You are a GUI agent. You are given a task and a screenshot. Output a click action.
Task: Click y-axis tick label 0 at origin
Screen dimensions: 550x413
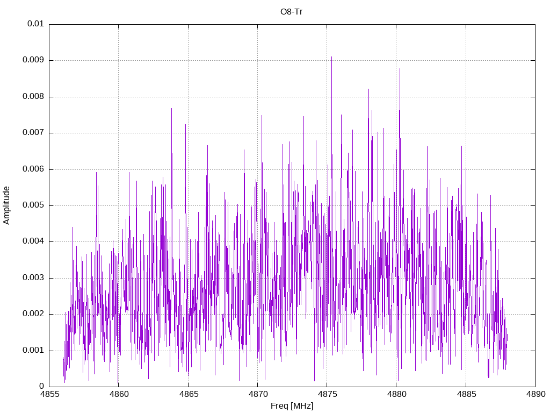pyautogui.click(x=42, y=387)
